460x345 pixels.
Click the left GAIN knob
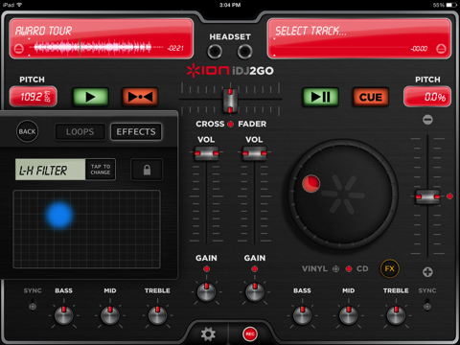tap(206, 291)
